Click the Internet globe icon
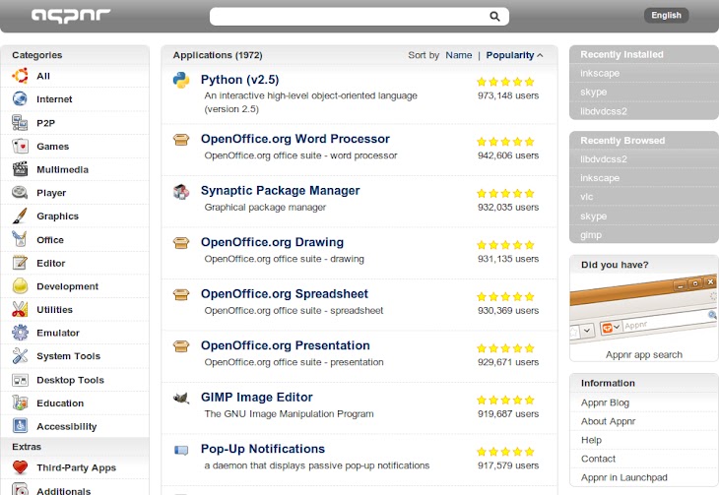This screenshot has width=719, height=495. tap(20, 98)
